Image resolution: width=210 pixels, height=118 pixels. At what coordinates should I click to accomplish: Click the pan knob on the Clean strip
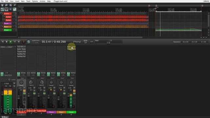71,82
